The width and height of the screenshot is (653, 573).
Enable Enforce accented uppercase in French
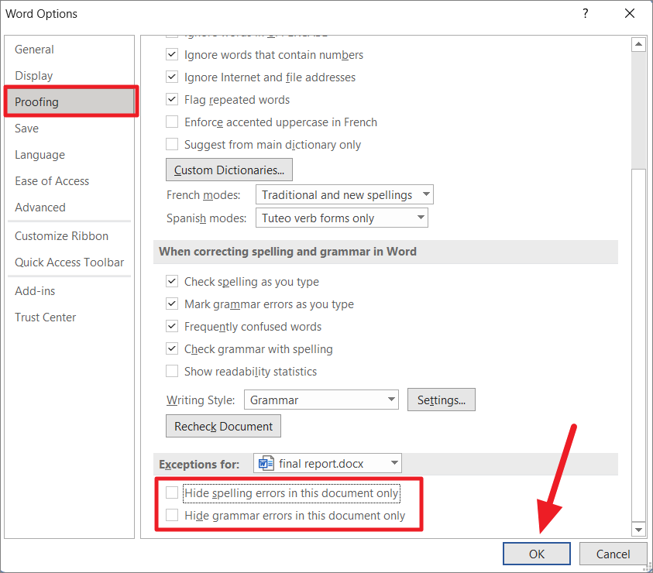point(172,122)
